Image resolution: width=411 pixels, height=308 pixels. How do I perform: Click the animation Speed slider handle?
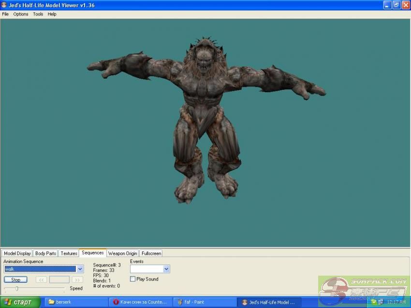click(x=17, y=289)
